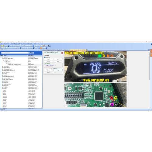
Task: Collapse the MOTO tree node
Action: tap(5, 62)
